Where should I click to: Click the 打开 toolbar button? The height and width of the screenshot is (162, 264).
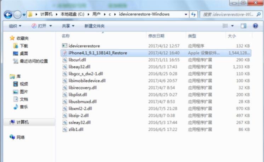[39, 26]
